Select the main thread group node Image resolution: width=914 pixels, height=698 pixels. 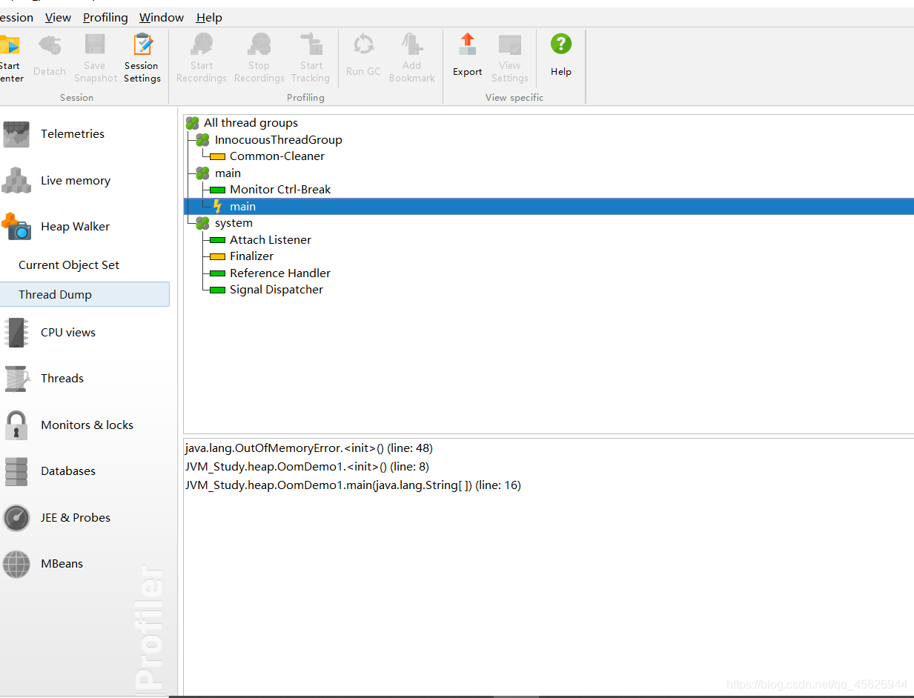coord(228,173)
